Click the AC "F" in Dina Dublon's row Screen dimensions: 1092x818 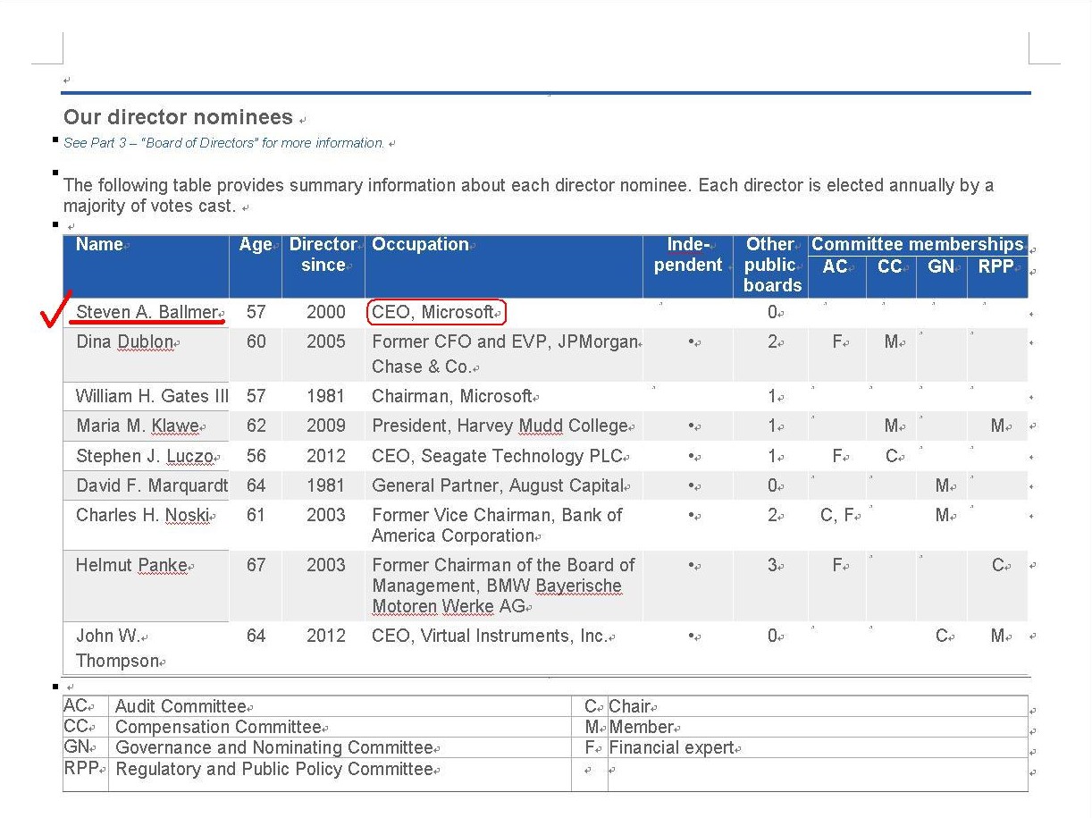click(837, 342)
